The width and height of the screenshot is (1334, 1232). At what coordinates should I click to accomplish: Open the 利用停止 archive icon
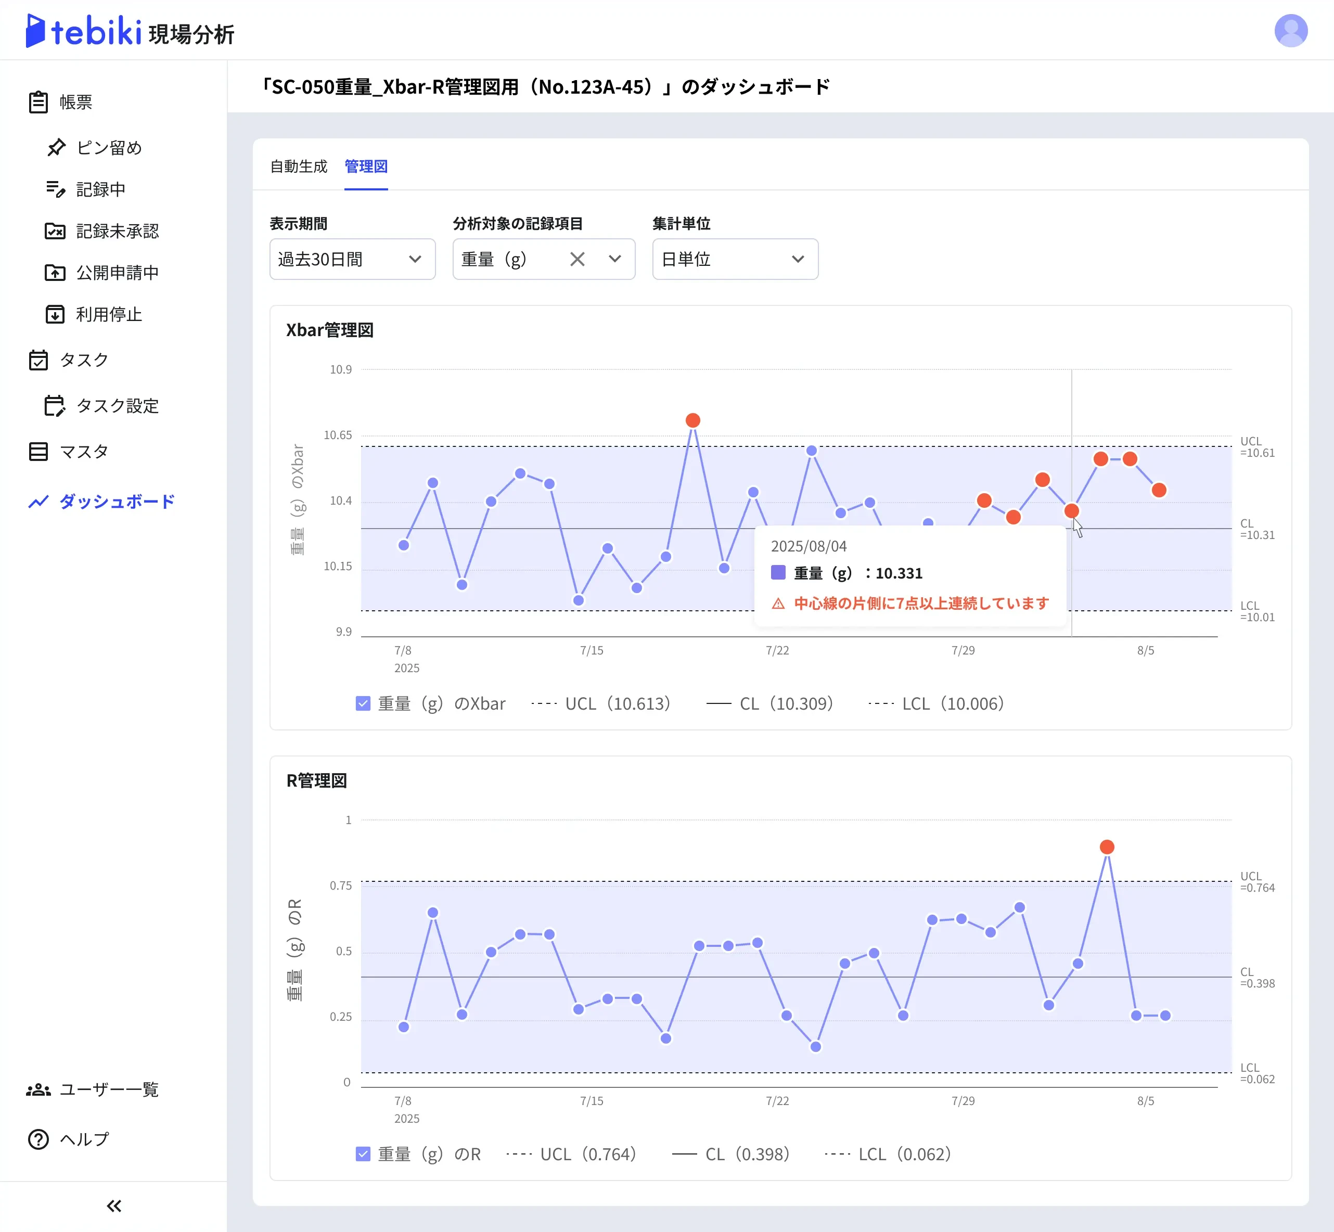coord(55,314)
